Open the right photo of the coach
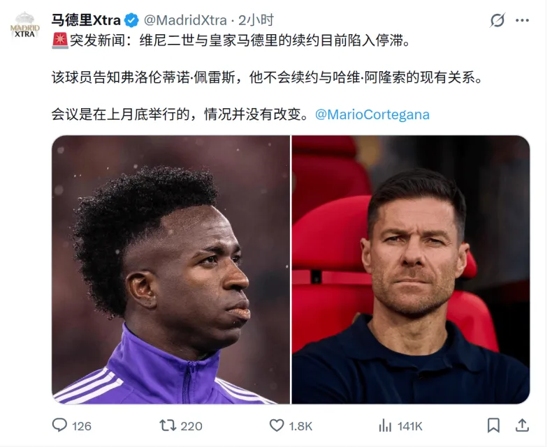 coord(411,269)
